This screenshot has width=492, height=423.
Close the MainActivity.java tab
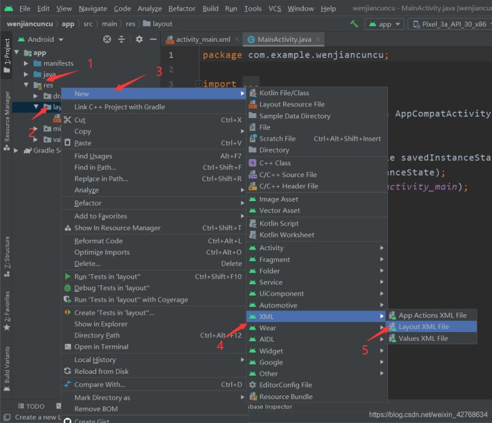click(x=318, y=39)
